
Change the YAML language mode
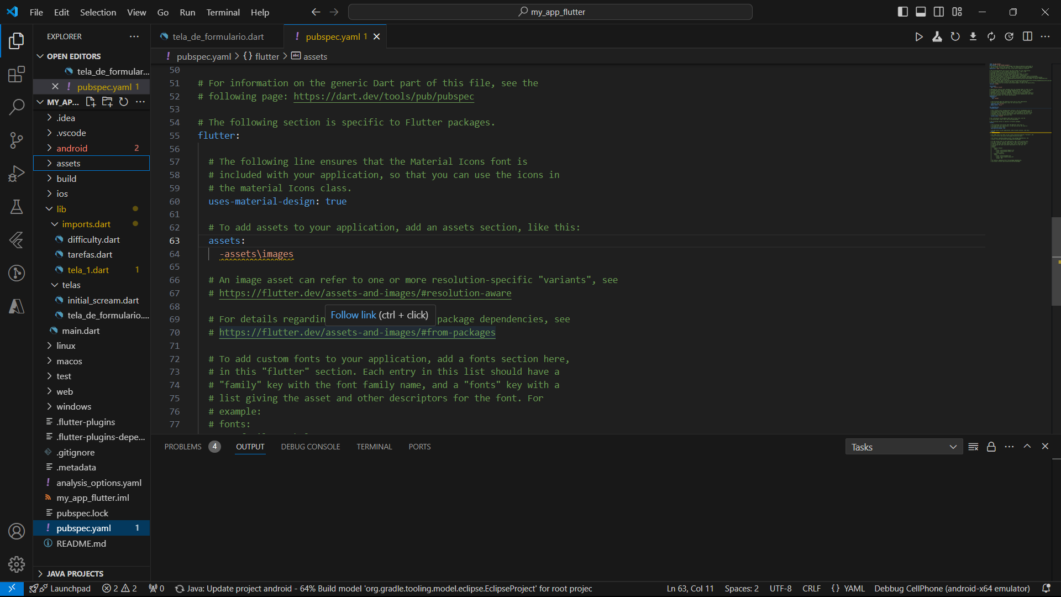point(854,589)
